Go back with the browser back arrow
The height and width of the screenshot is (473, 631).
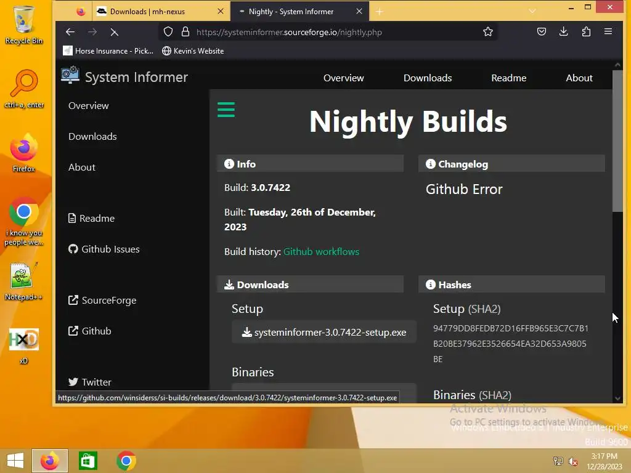click(70, 32)
